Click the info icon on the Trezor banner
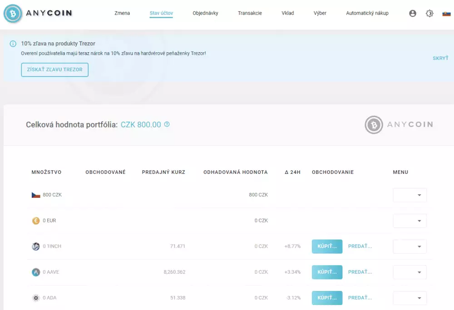454x310 pixels. 12,44
